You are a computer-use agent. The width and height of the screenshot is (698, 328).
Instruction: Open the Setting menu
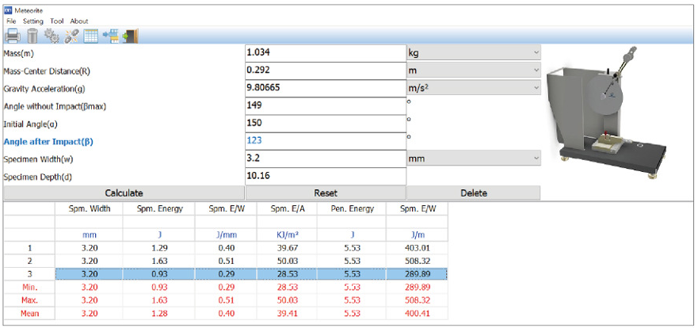pos(33,21)
